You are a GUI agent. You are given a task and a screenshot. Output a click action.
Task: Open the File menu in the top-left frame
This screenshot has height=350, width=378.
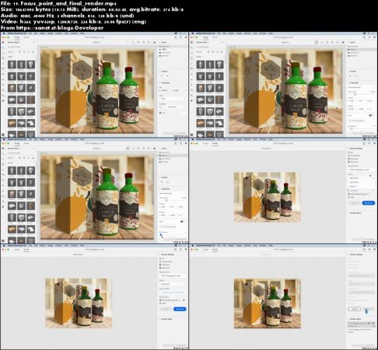(30, 33)
